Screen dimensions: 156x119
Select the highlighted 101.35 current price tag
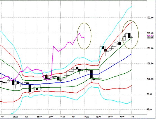pyautogui.click(x=150, y=38)
